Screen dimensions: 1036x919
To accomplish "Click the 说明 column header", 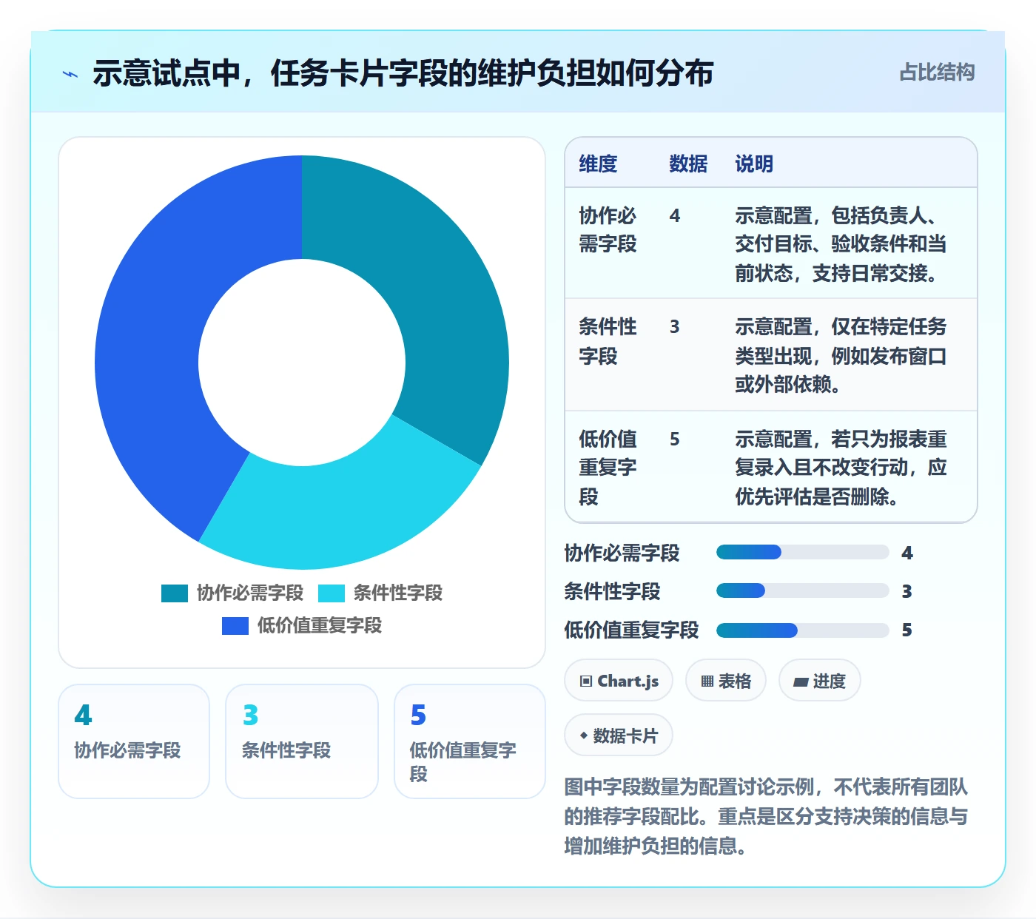I will (x=754, y=164).
